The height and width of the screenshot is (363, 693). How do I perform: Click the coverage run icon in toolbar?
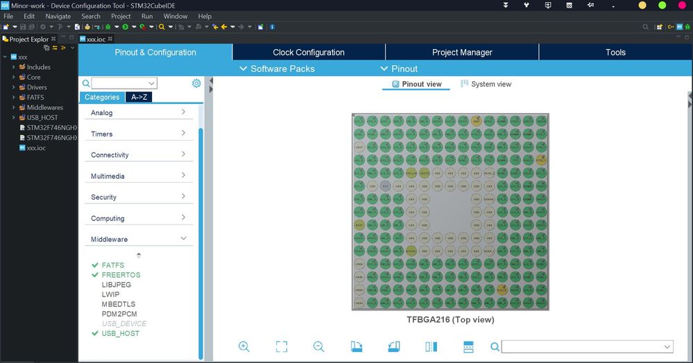click(142, 27)
